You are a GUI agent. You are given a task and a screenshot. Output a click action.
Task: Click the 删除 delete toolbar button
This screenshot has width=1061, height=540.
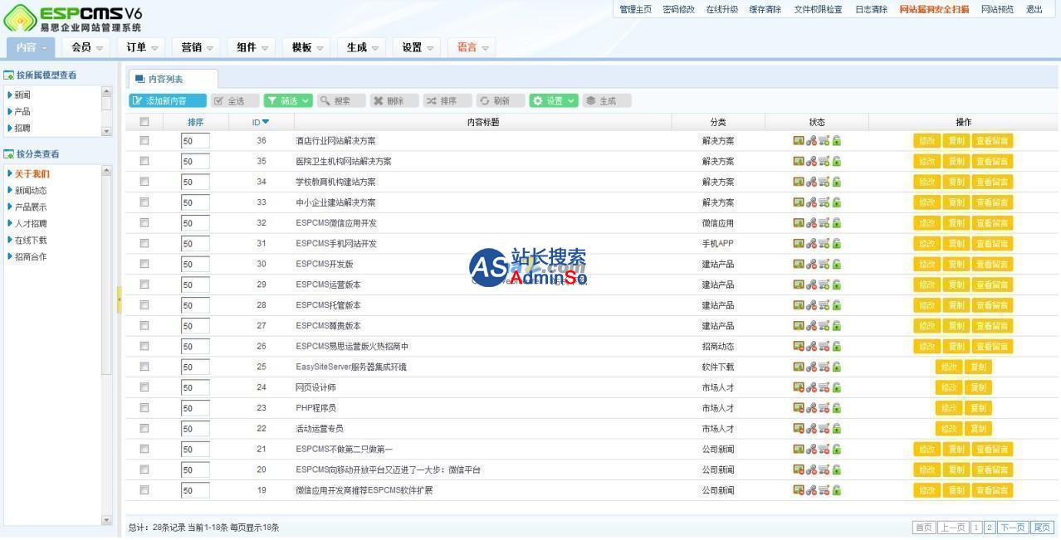tap(394, 100)
